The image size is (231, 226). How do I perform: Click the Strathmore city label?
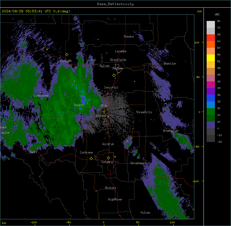[138, 163]
